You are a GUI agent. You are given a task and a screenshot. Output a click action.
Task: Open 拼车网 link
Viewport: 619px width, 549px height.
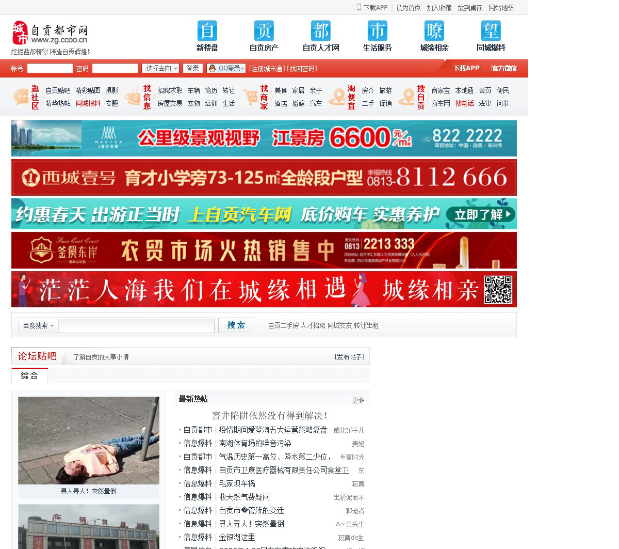coord(441,103)
